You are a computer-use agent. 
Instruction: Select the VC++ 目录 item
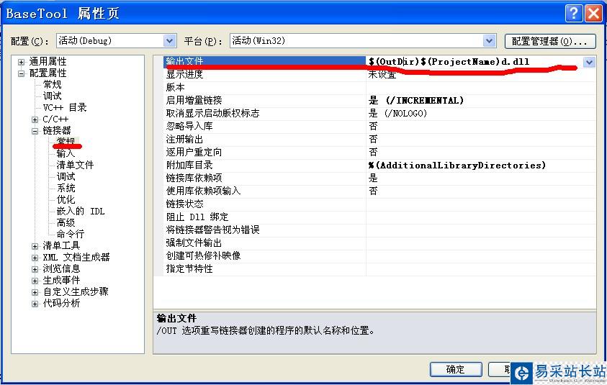pyautogui.click(x=65, y=107)
